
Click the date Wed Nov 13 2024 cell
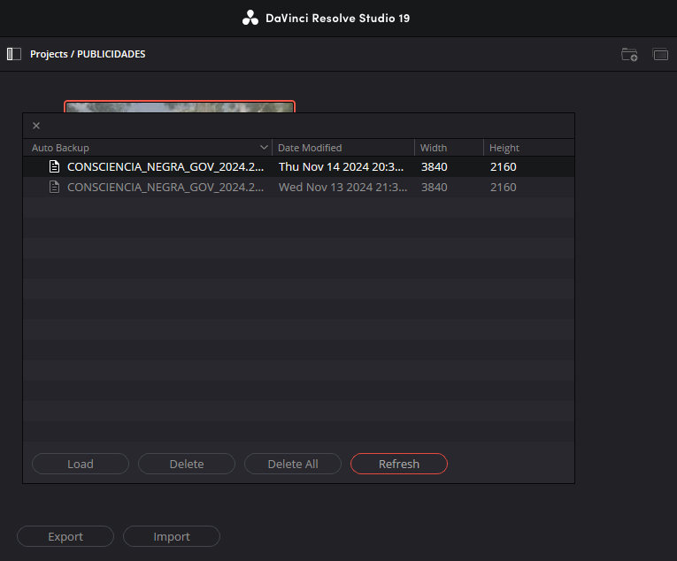342,187
